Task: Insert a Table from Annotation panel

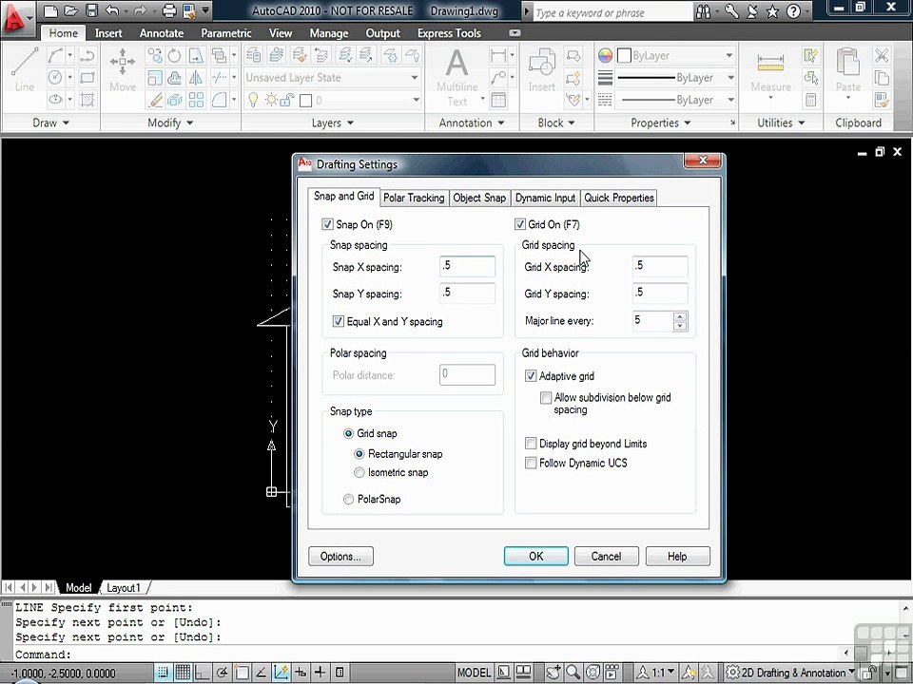Action: tap(498, 100)
